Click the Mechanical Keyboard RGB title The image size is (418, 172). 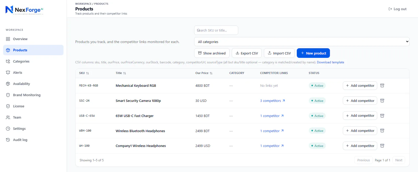coord(136,85)
